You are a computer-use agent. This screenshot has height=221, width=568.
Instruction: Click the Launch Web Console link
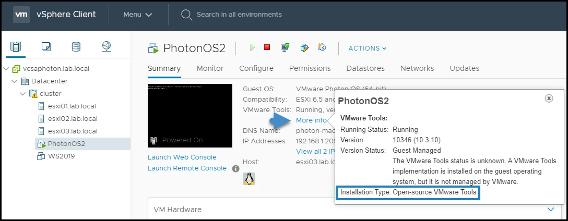(x=182, y=157)
